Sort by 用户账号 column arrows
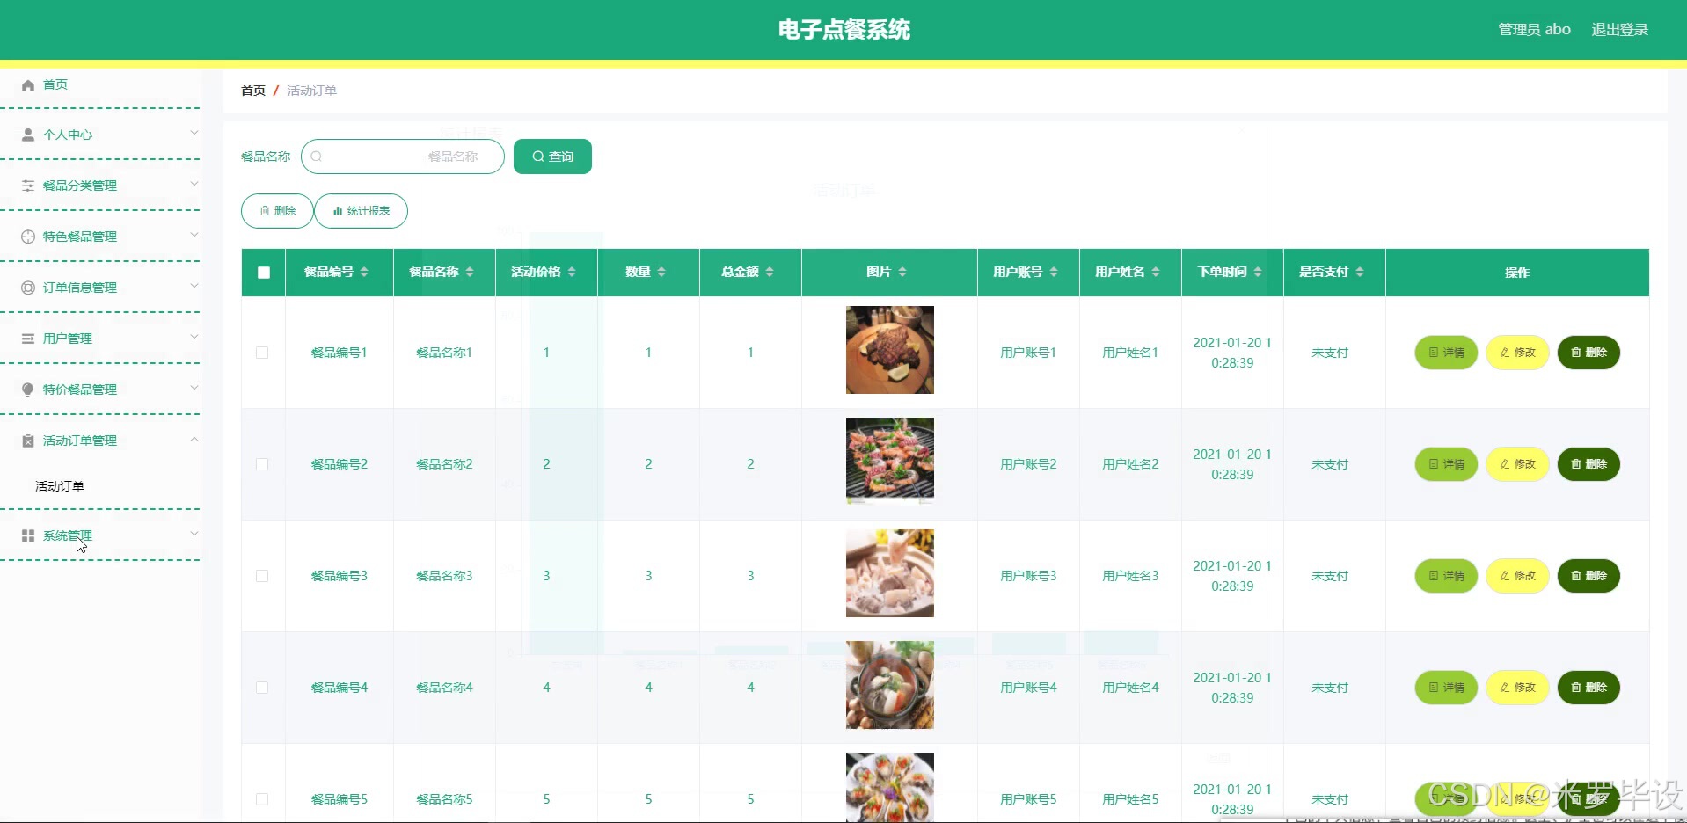The width and height of the screenshot is (1687, 823). (x=1054, y=273)
